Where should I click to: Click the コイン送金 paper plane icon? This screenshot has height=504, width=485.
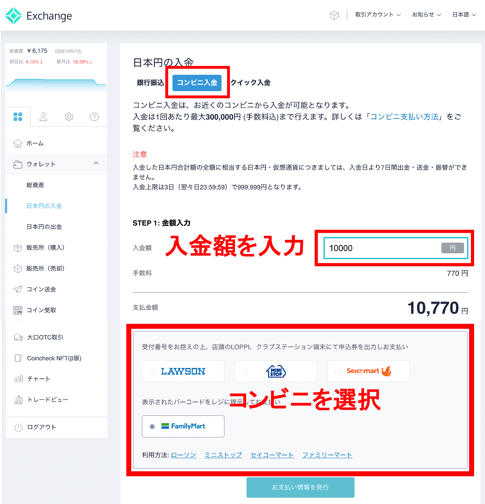point(18,289)
